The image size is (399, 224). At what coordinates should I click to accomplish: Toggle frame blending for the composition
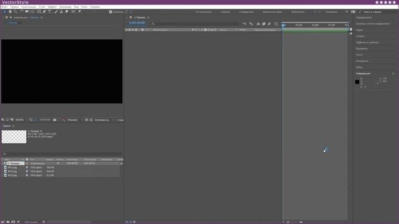[264, 24]
